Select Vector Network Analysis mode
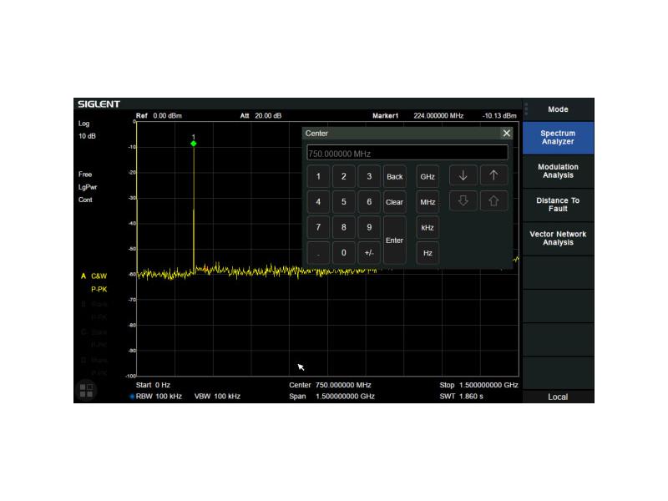Image resolution: width=668 pixels, height=501 pixels. (x=558, y=239)
